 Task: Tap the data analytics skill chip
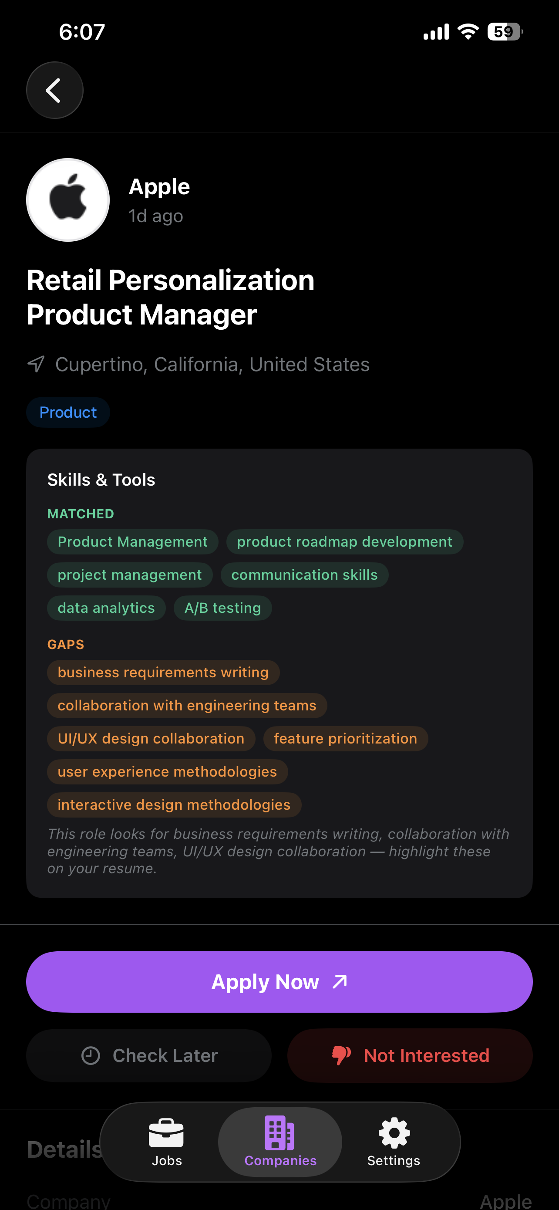coord(106,608)
